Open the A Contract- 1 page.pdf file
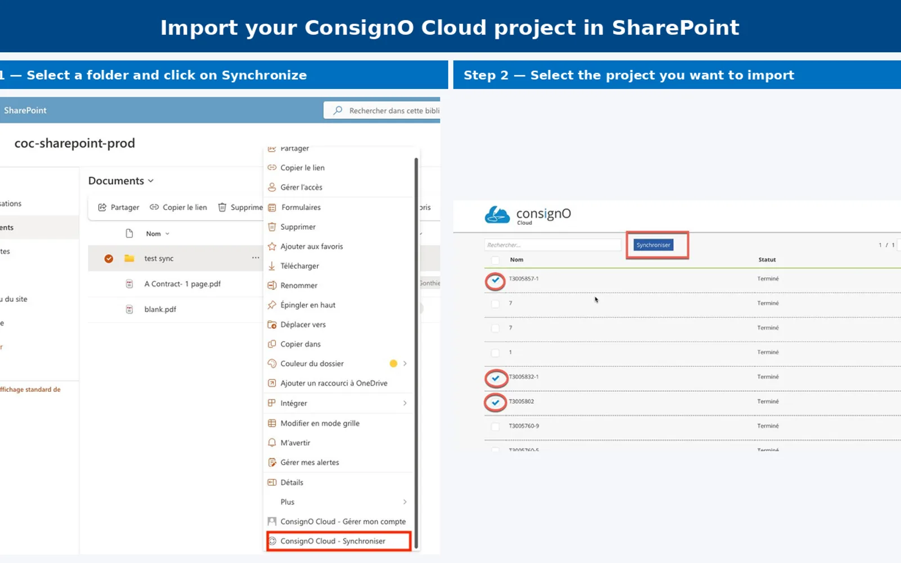Screen dimensions: 901x563 [182, 284]
